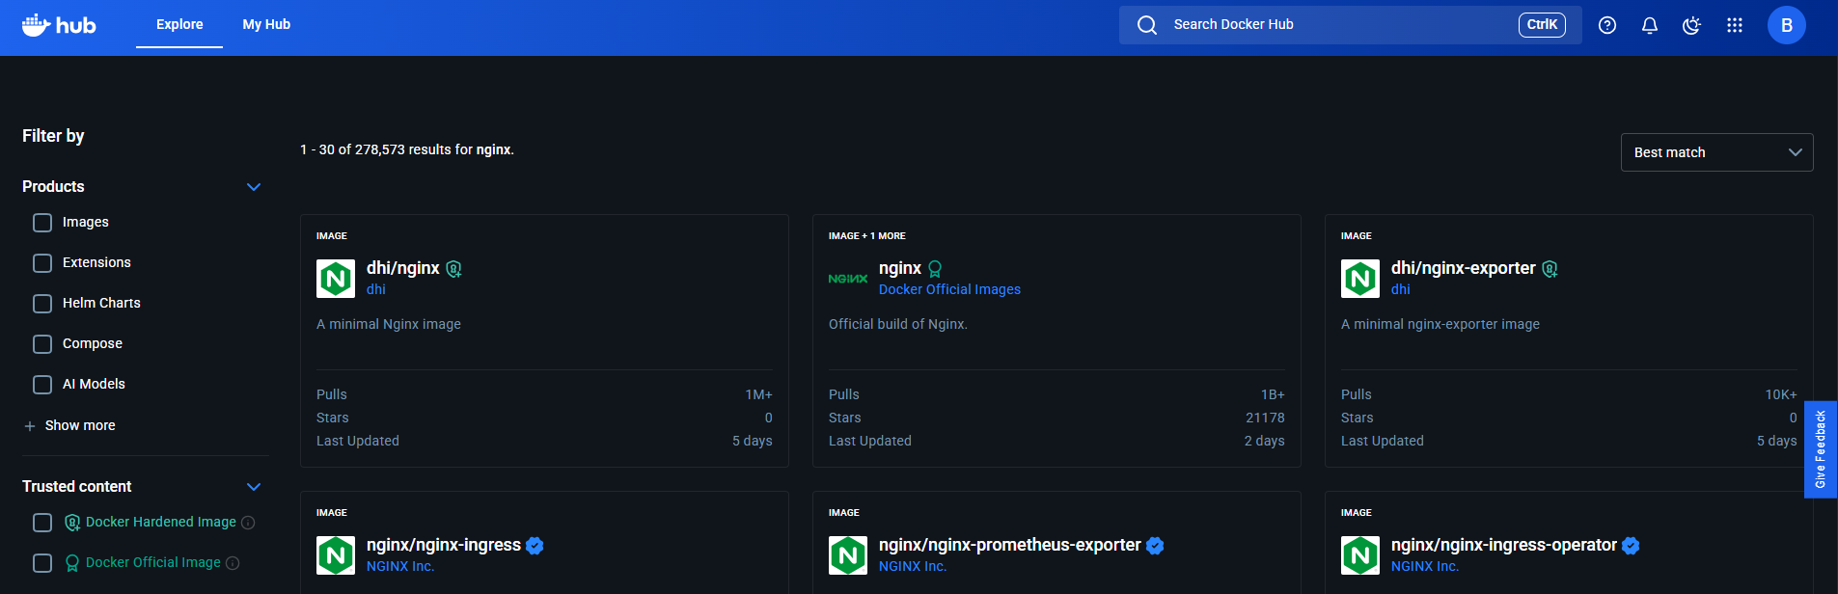The image size is (1838, 594).
Task: Click the 1M+ pulls value on dhi/nginx
Action: (x=759, y=394)
